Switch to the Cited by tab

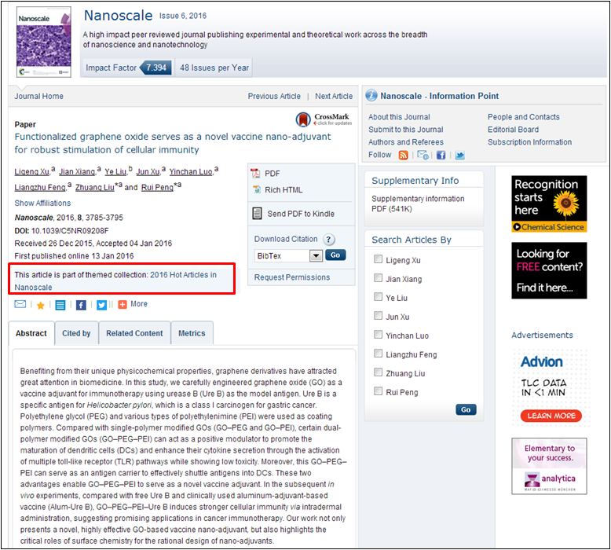tap(76, 333)
